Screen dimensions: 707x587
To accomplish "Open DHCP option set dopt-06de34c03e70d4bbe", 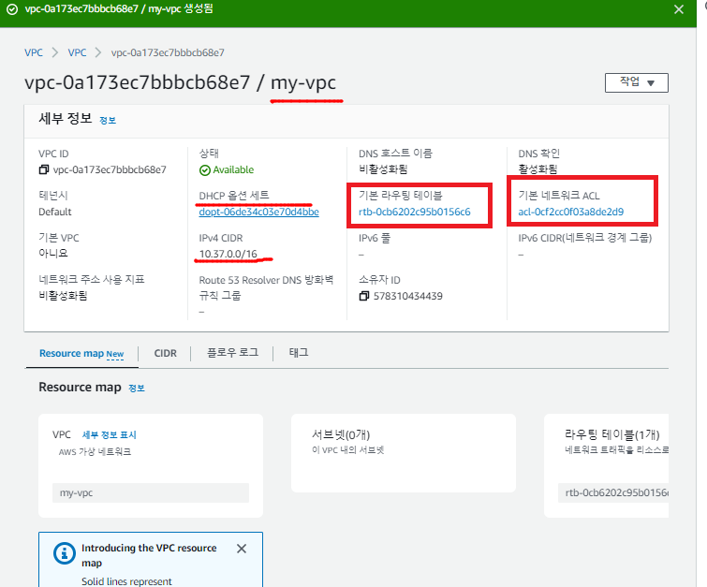I will point(258,212).
